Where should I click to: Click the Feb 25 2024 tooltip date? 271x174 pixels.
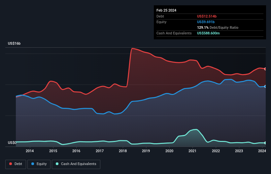click(x=166, y=10)
